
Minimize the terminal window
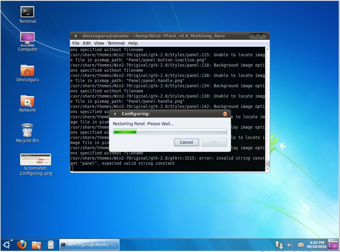point(252,36)
